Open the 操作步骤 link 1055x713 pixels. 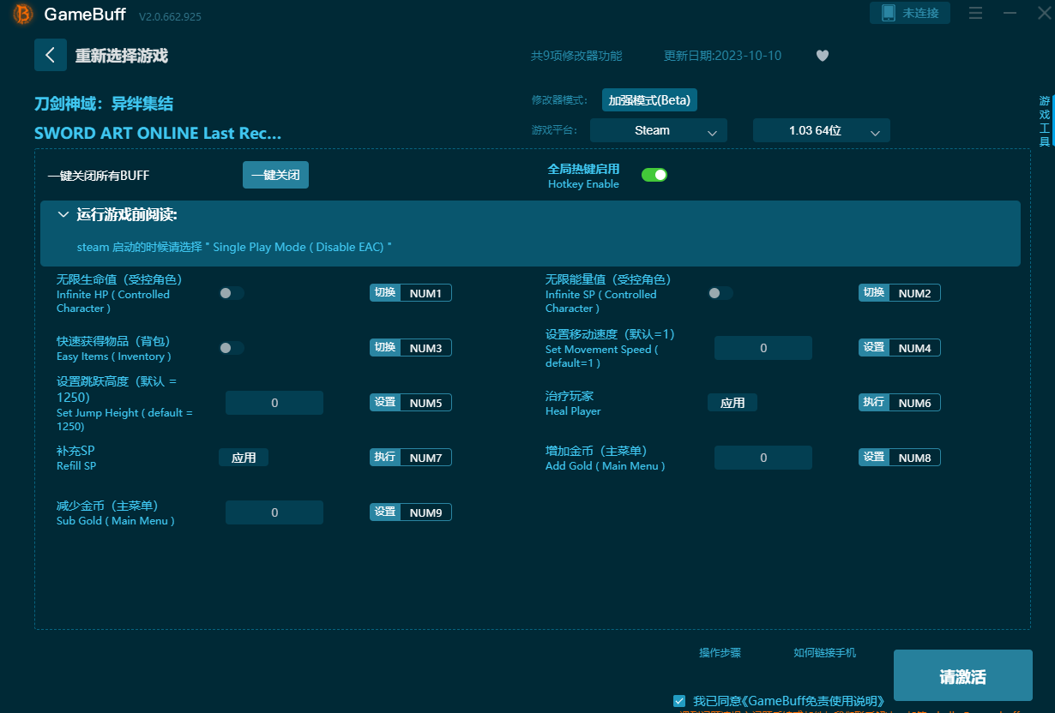(720, 653)
